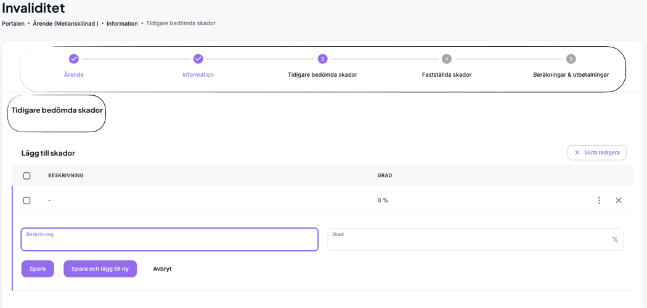This screenshot has width=647, height=308.
Task: Click step 3 circle in progress stepper
Action: pos(322,59)
